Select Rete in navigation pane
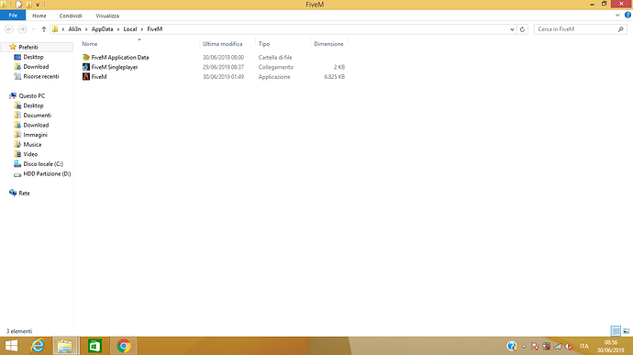633x355 pixels. [x=24, y=193]
